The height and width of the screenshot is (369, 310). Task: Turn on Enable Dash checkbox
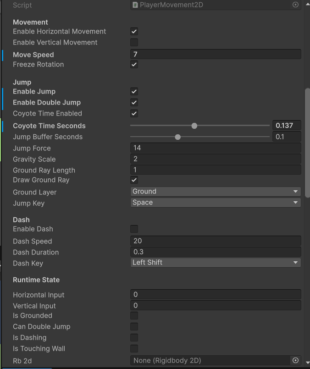[x=134, y=229]
